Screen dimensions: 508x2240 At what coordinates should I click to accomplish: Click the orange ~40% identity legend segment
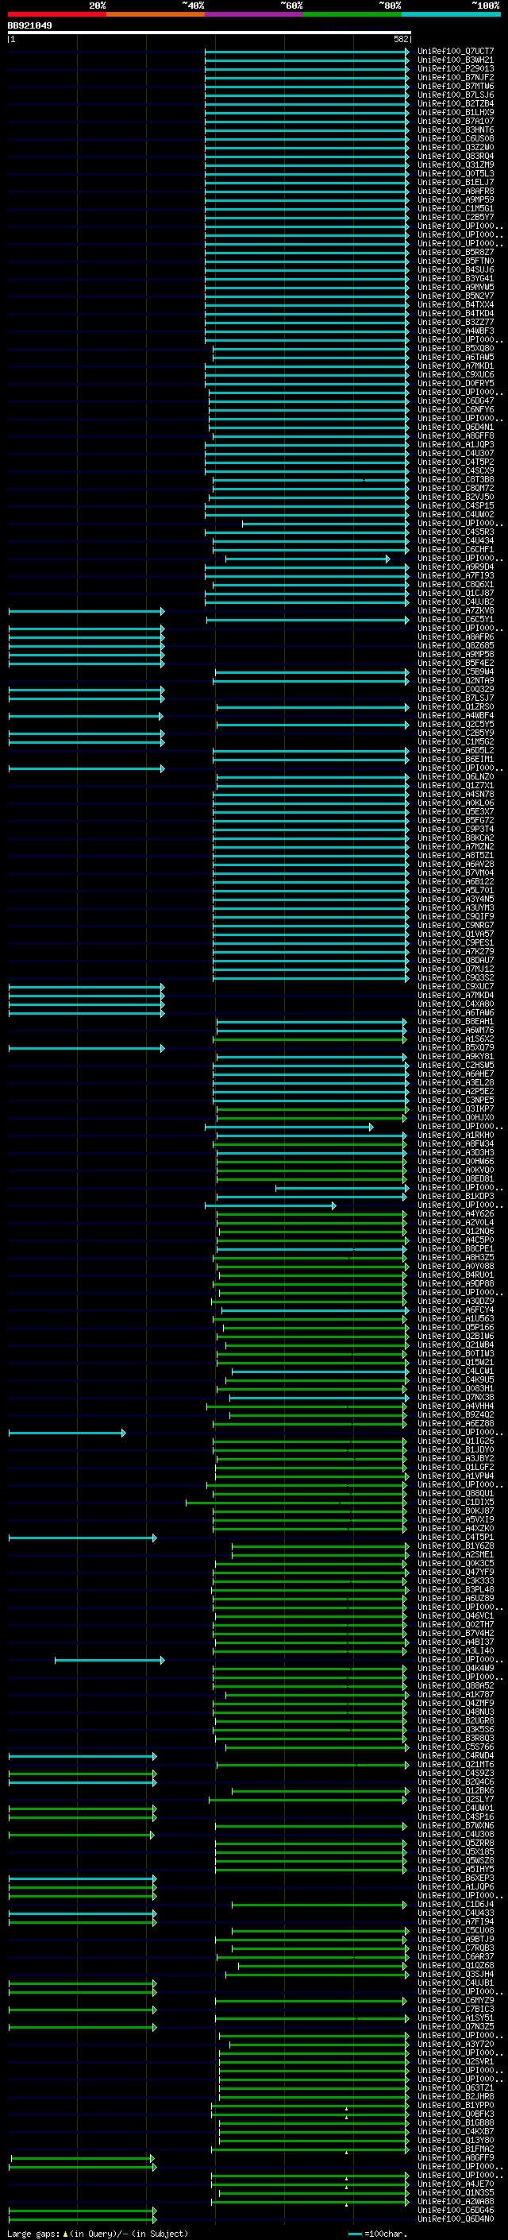click(156, 14)
